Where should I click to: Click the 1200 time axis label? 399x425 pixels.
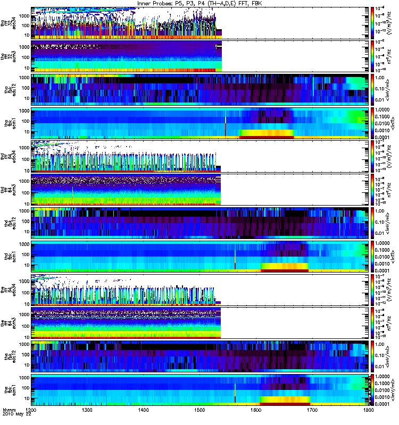coord(31,410)
